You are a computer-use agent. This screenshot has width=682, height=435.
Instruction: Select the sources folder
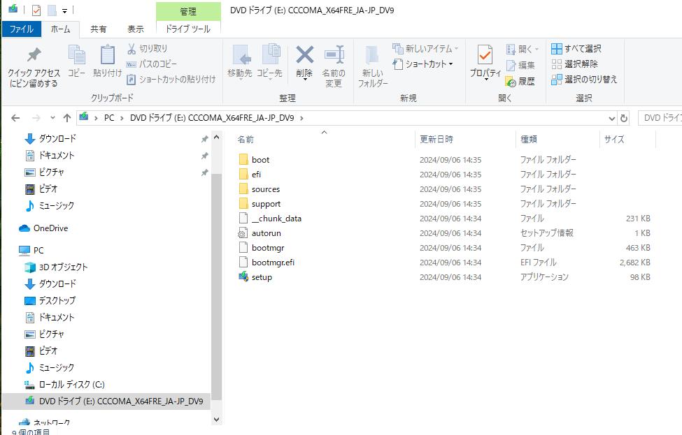(x=265, y=189)
